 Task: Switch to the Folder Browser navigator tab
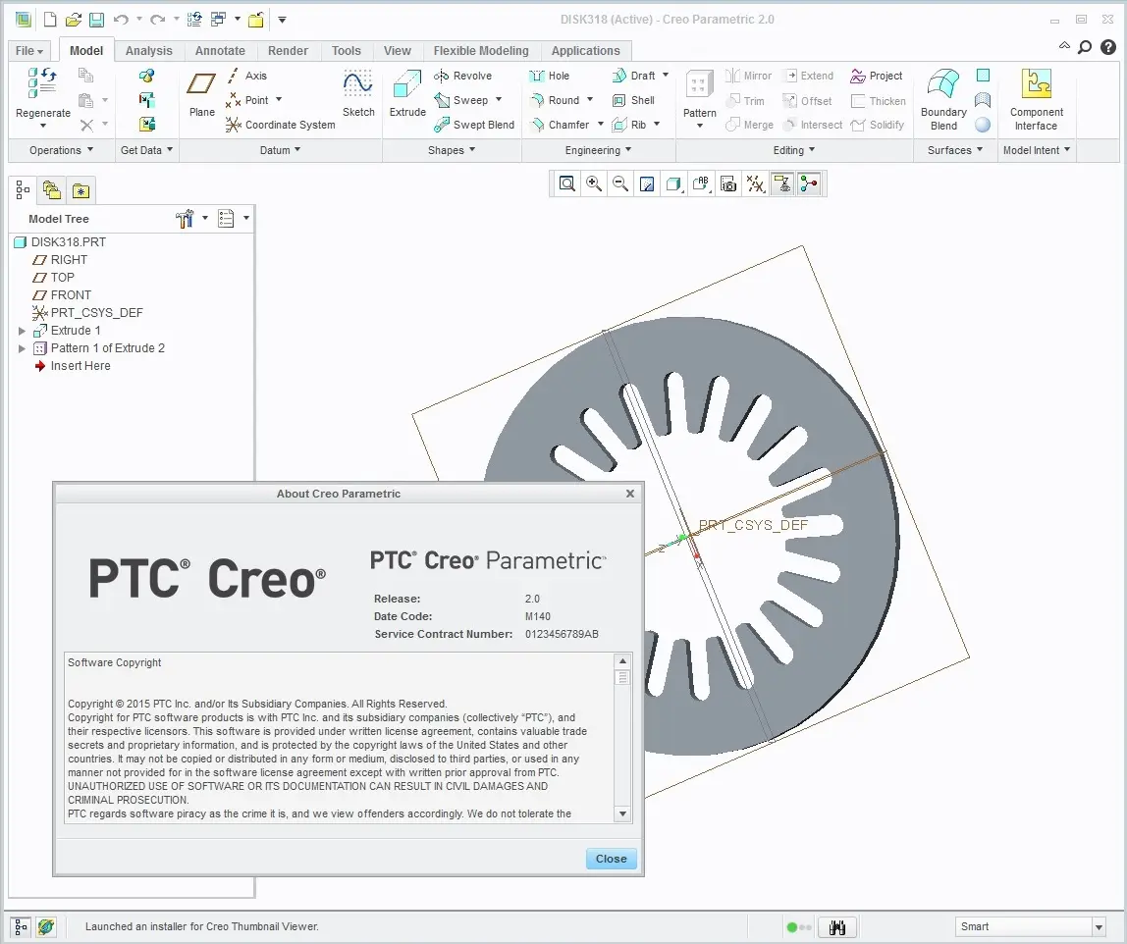click(x=52, y=190)
